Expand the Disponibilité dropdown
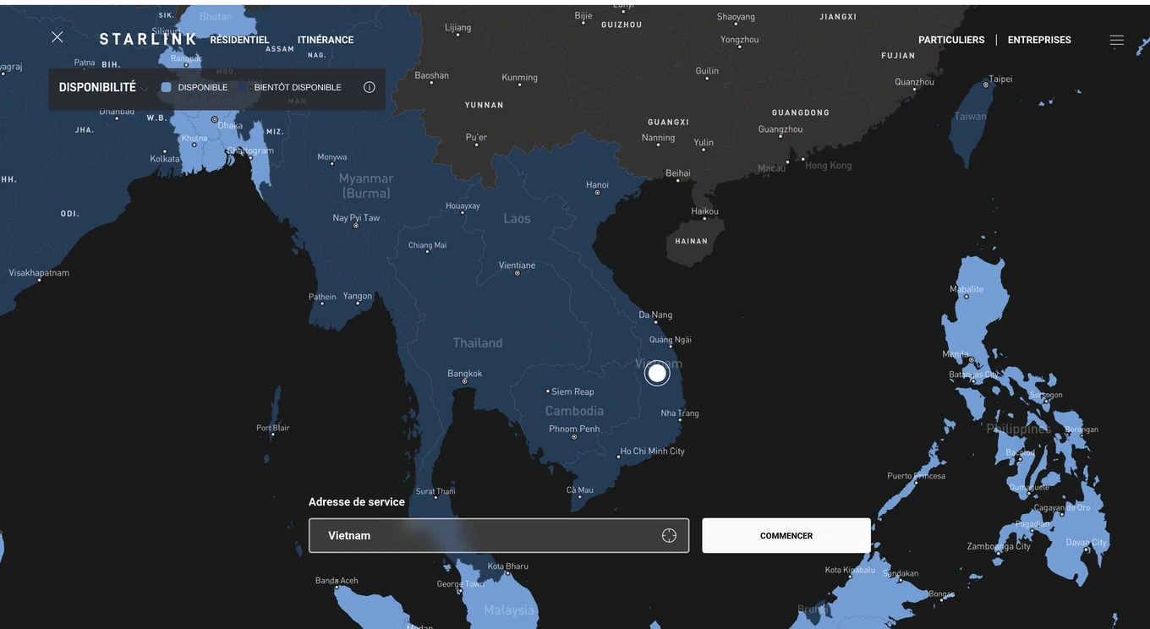This screenshot has height=629, width=1150. tap(97, 87)
